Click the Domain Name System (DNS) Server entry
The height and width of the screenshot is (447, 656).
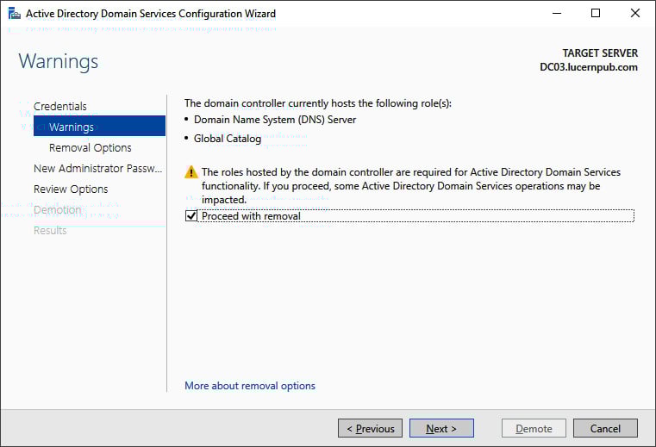click(275, 120)
